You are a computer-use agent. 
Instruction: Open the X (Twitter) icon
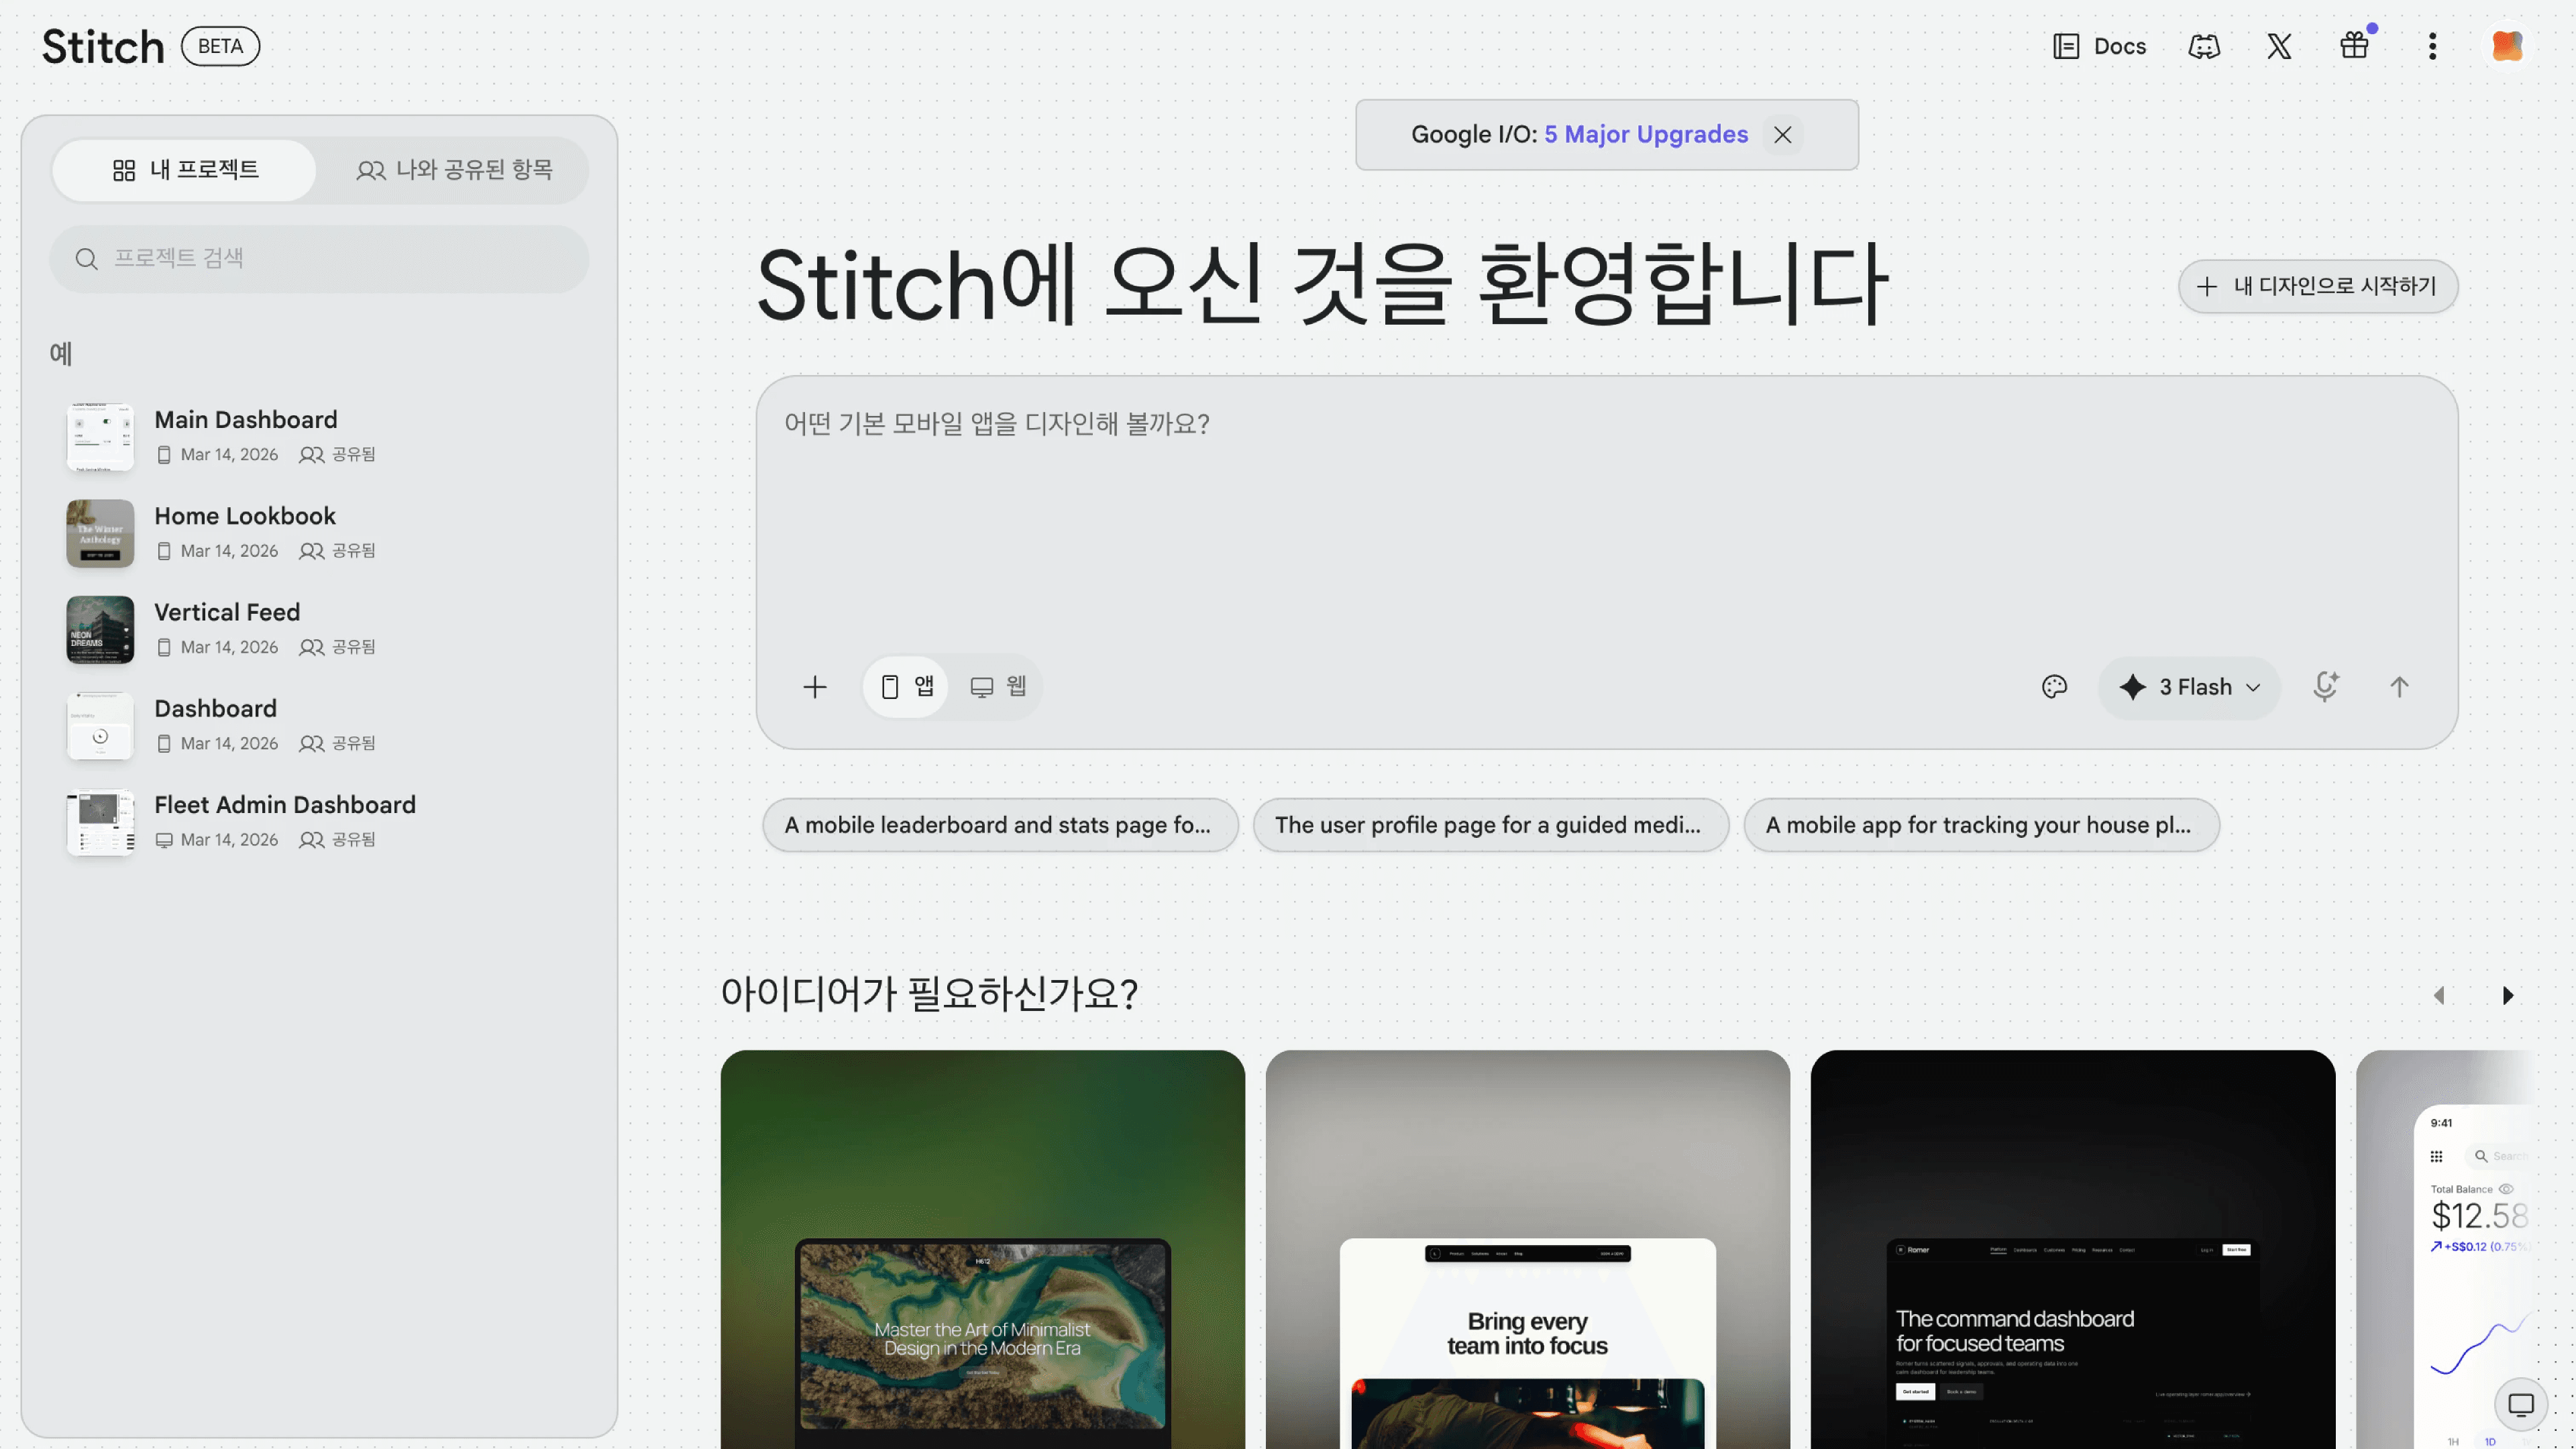(x=2279, y=46)
